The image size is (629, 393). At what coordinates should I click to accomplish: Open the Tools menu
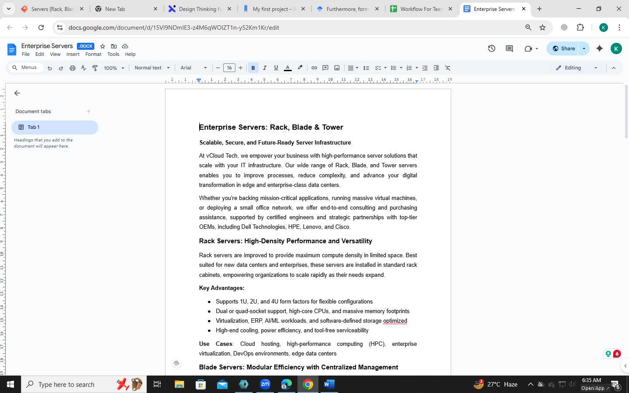(x=113, y=54)
